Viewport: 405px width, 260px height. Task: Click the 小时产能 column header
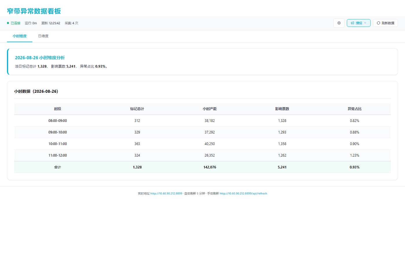coord(210,109)
